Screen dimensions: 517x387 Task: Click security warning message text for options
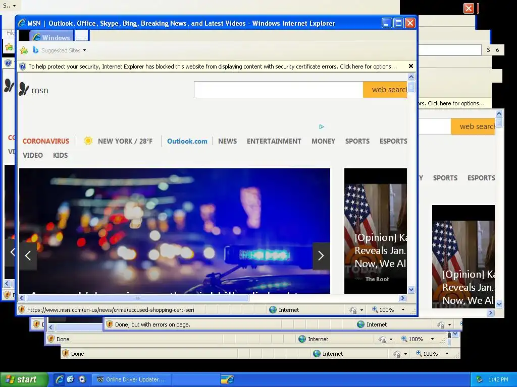213,67
